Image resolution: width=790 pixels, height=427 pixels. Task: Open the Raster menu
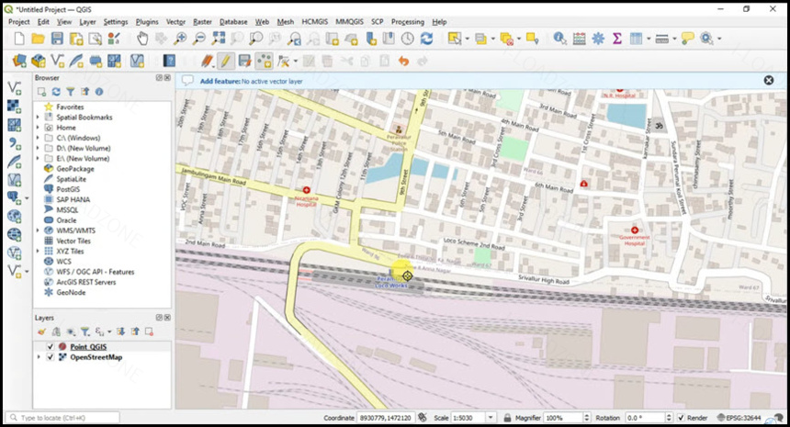[x=202, y=22]
